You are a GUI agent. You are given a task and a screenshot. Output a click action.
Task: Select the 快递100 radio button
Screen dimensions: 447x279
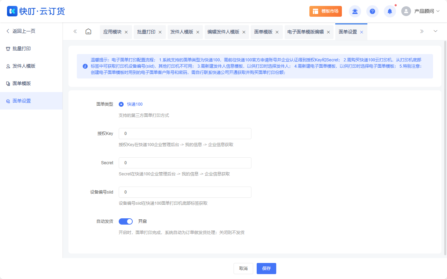[x=121, y=104]
